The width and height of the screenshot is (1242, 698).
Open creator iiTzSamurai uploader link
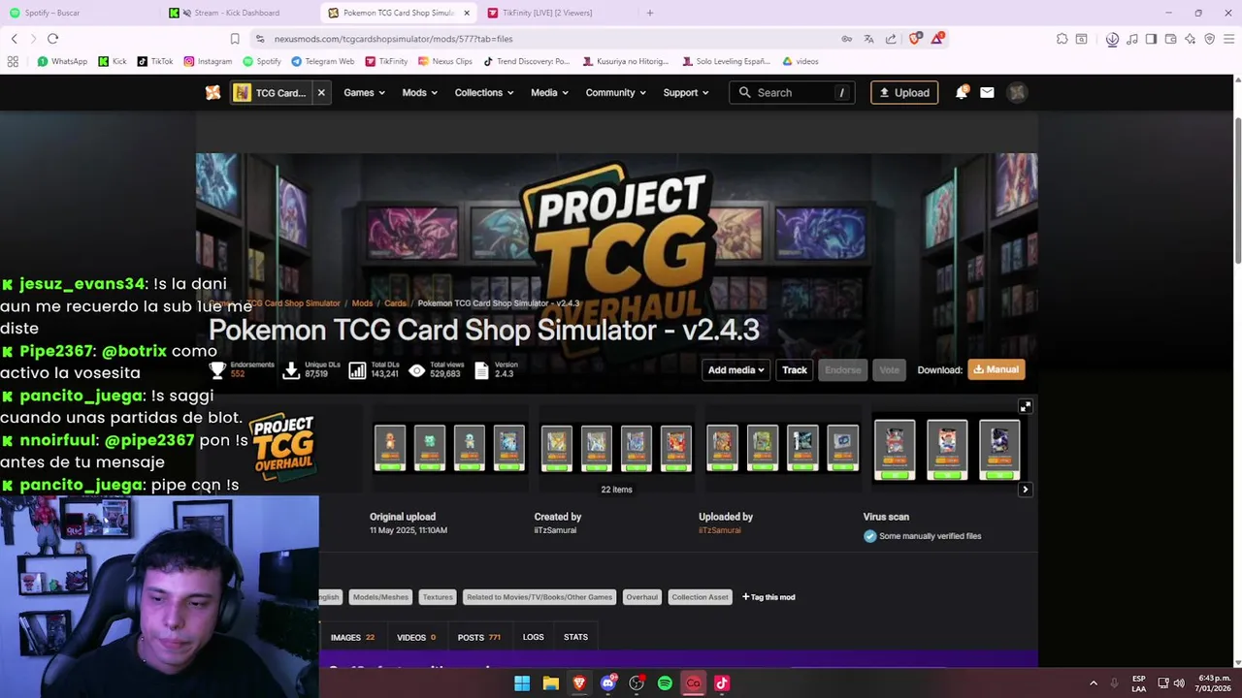pos(720,530)
